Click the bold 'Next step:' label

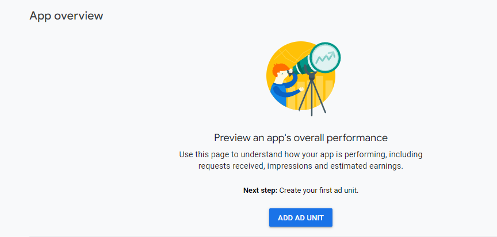260,191
